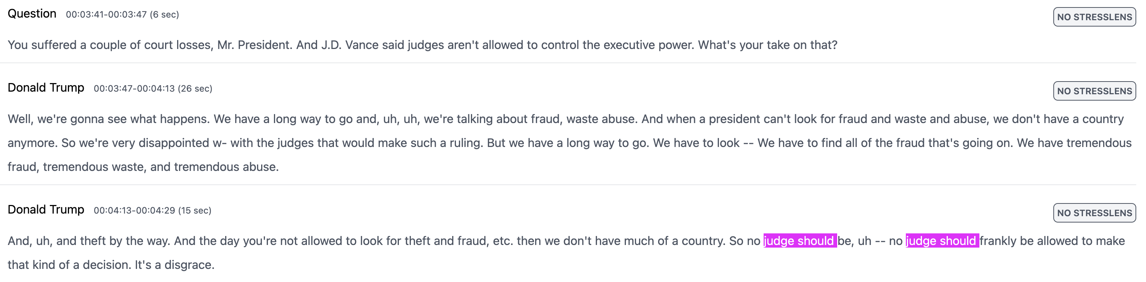
Task: Jump to timestamp 00:04:13-00:04:29
Action: (x=134, y=211)
